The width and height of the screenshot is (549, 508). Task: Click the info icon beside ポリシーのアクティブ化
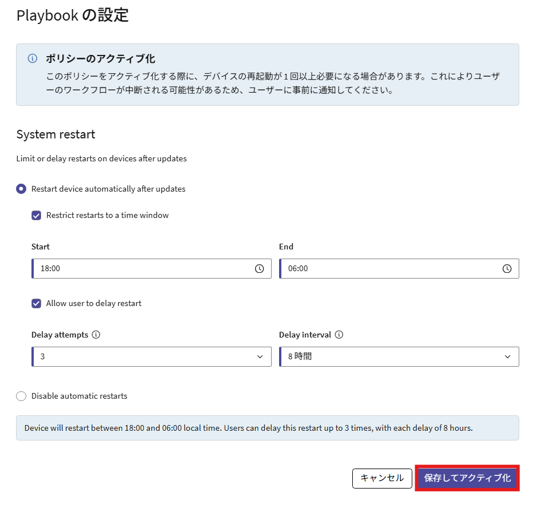click(33, 59)
